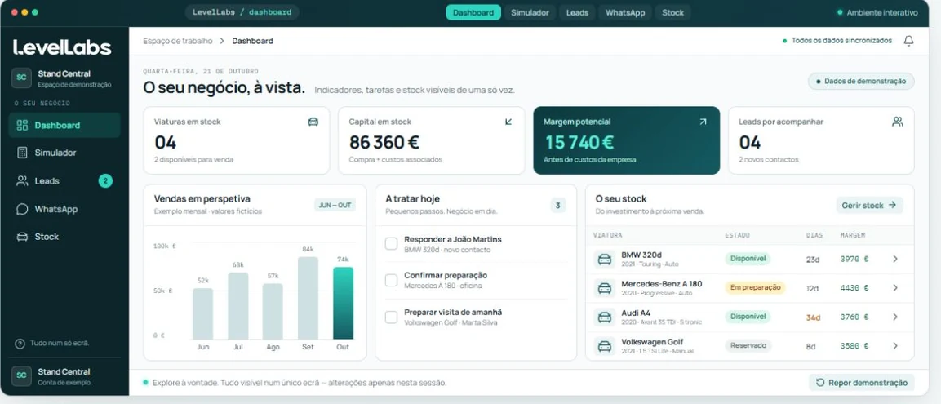The width and height of the screenshot is (941, 404).
Task: Click the tasks count badge showing 3
Action: [x=557, y=206]
